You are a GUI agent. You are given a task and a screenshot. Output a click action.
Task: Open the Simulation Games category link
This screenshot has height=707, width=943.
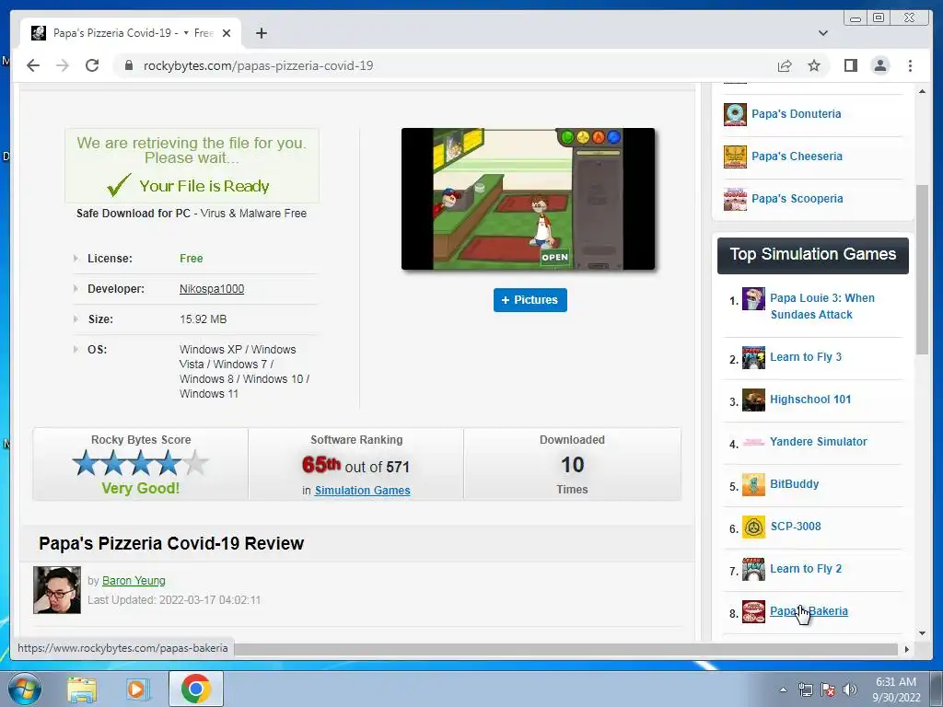pyautogui.click(x=362, y=491)
